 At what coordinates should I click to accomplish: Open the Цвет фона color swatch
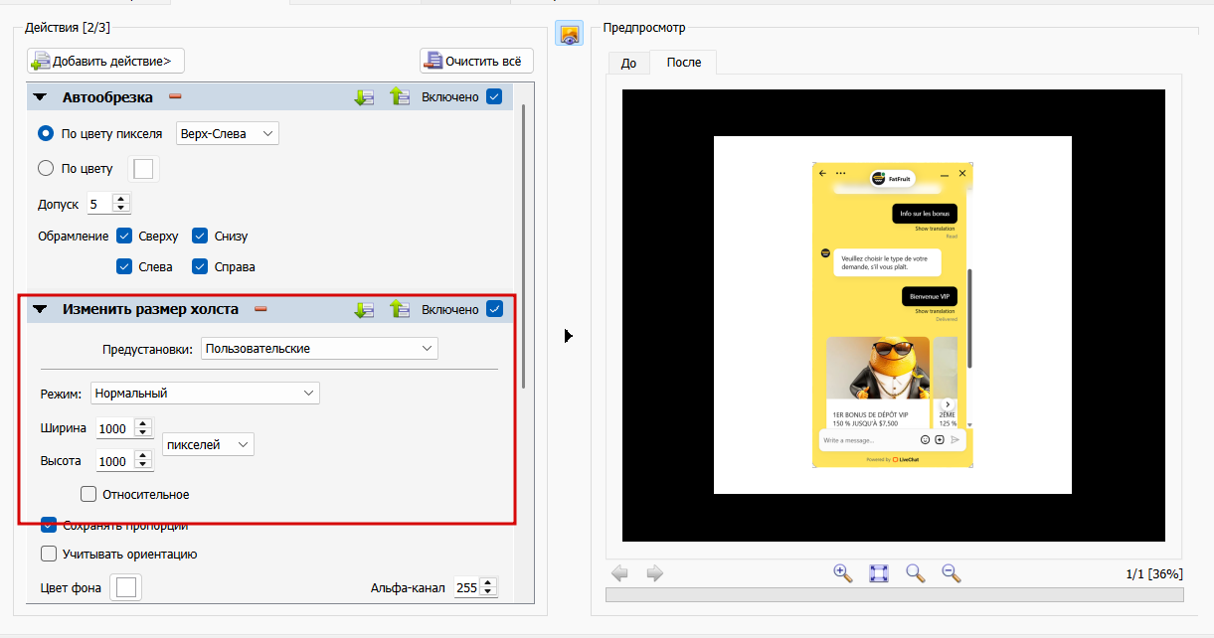(126, 587)
